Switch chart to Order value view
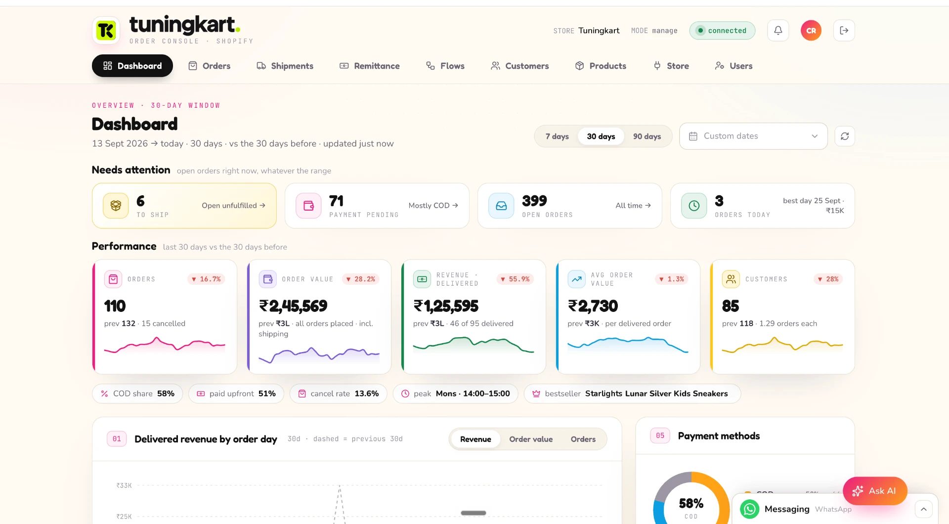 click(531, 439)
